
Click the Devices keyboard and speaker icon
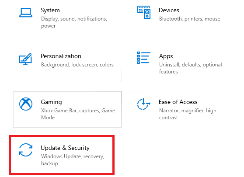pyautogui.click(x=144, y=12)
